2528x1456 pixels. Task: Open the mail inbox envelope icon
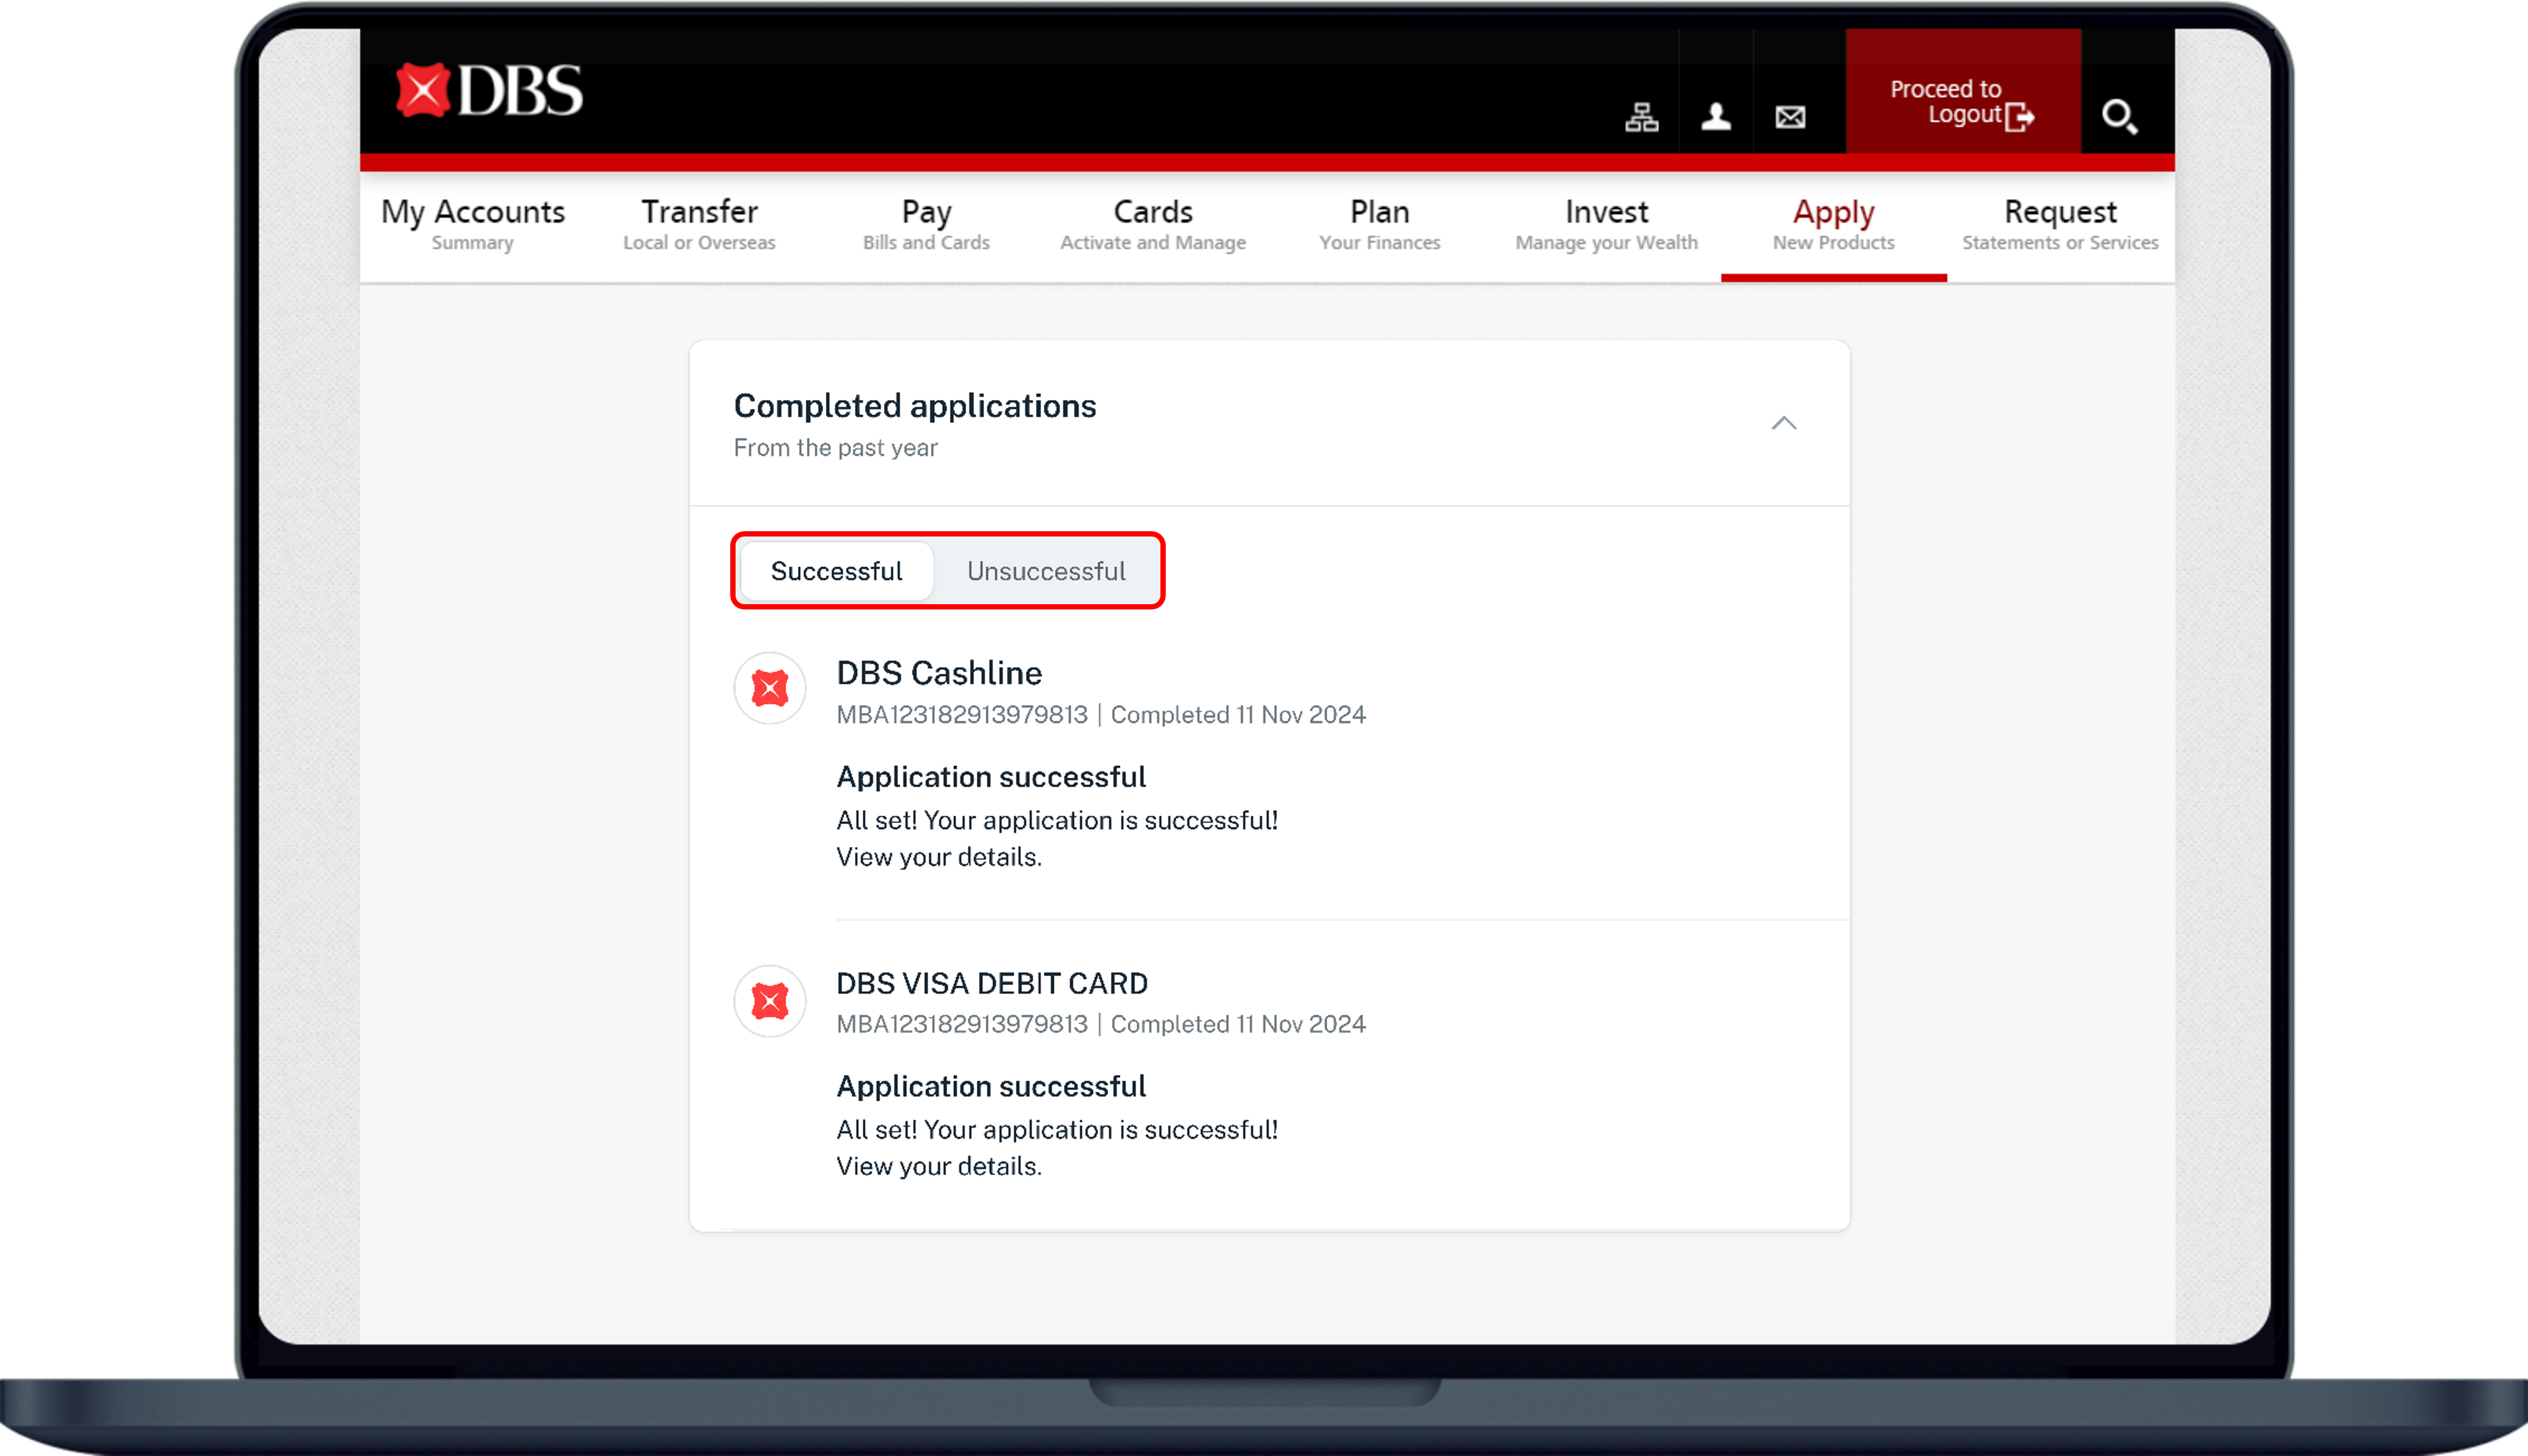(x=1790, y=117)
